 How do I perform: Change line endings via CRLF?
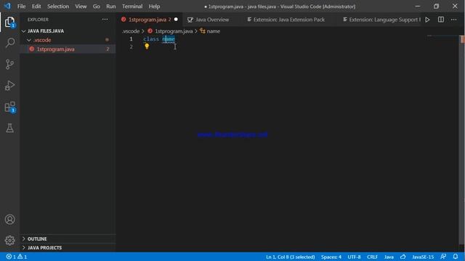pyautogui.click(x=372, y=257)
